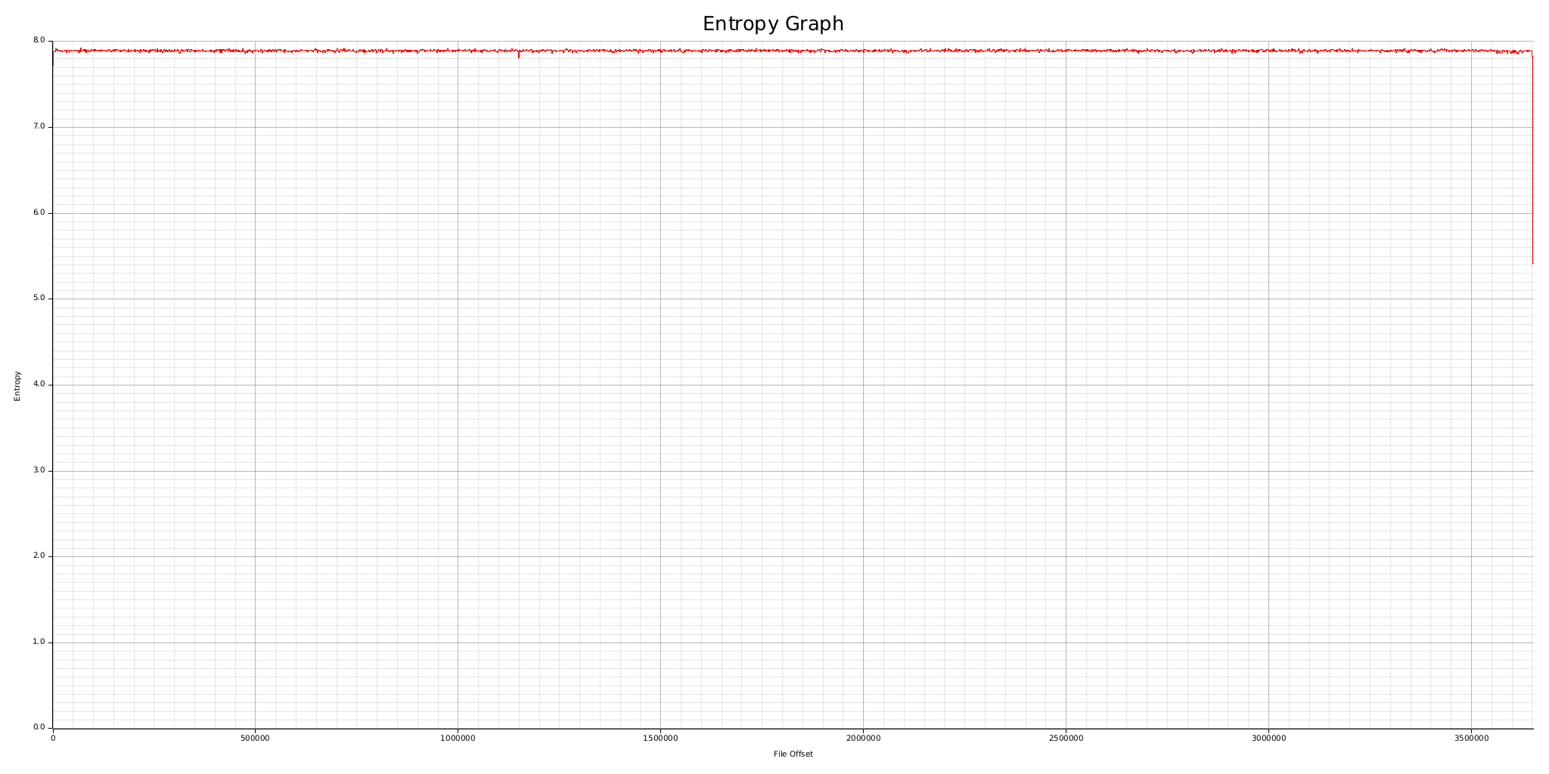This screenshot has width=1549, height=774.
Task: Click the small entropy dip near offset 1150000
Action: [519, 54]
